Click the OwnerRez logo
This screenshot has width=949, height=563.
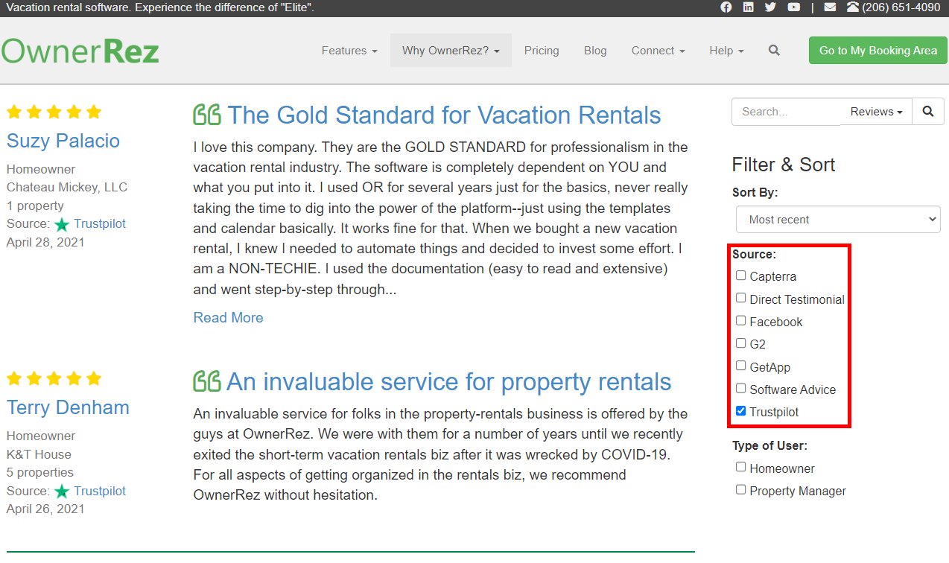(80, 51)
